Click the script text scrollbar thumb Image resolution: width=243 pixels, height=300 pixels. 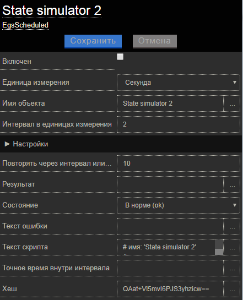point(219,252)
